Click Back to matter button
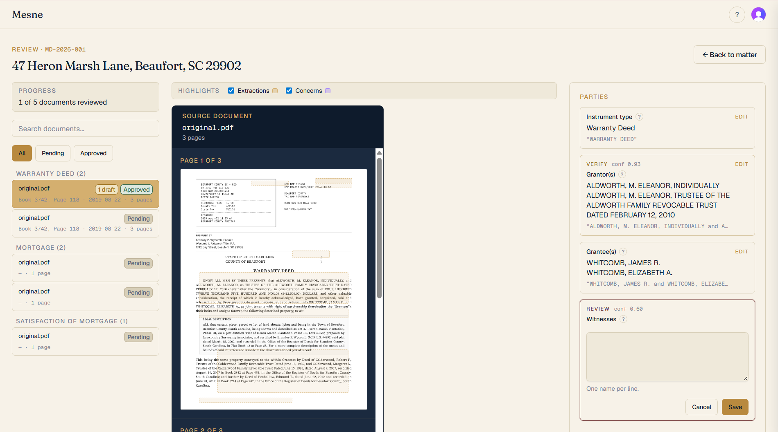Viewport: 778px width, 432px height. pyautogui.click(x=730, y=55)
